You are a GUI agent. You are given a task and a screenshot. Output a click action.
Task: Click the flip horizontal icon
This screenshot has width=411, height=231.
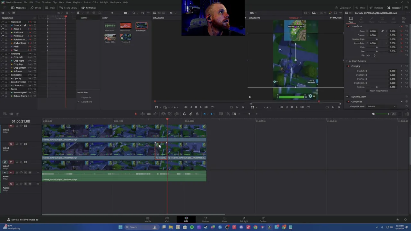click(x=369, y=55)
